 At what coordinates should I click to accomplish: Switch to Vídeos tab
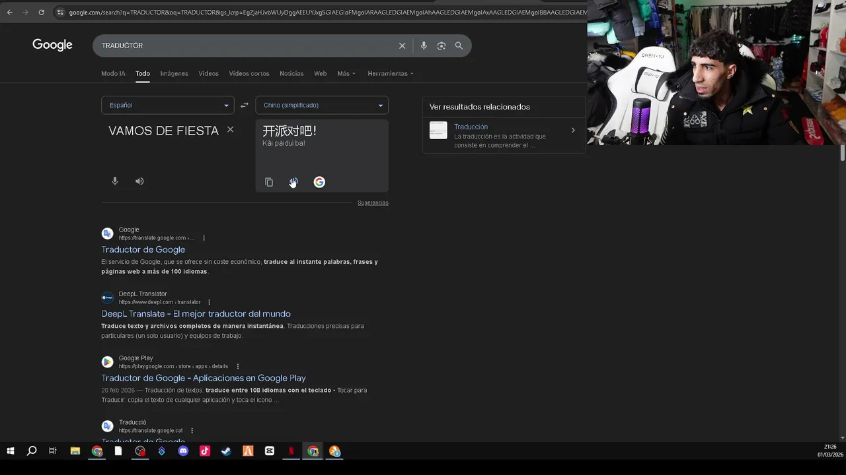coord(208,73)
